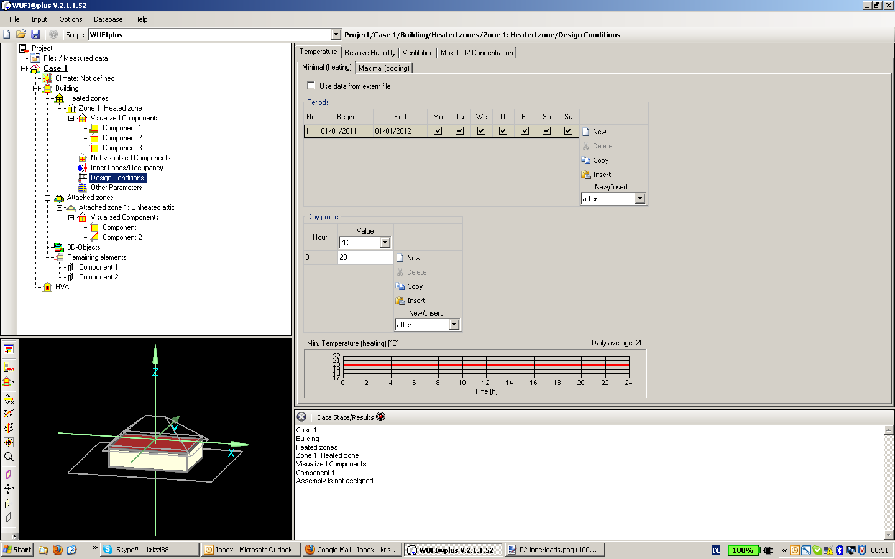Close the Data State/Results panel
Image resolution: width=895 pixels, height=559 pixels.
(301, 417)
